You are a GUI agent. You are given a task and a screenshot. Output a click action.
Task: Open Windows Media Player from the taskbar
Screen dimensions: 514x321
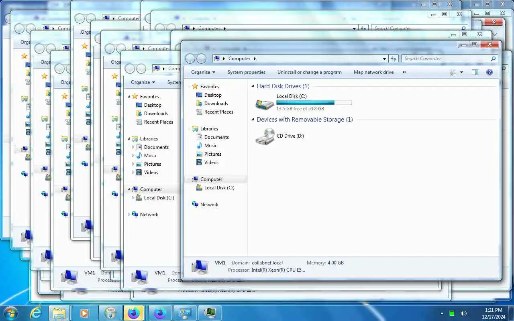point(85,313)
